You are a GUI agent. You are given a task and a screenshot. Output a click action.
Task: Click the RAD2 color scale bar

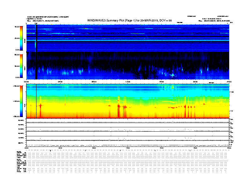[21, 38]
